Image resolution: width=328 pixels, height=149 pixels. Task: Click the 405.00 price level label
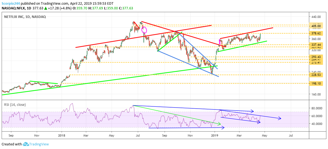click(316, 26)
